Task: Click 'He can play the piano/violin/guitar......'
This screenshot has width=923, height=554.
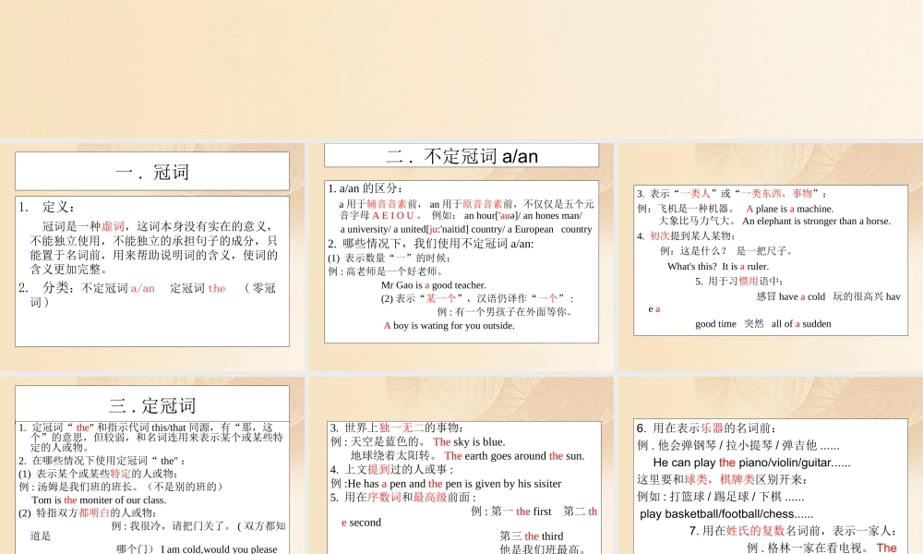Action: point(751,463)
